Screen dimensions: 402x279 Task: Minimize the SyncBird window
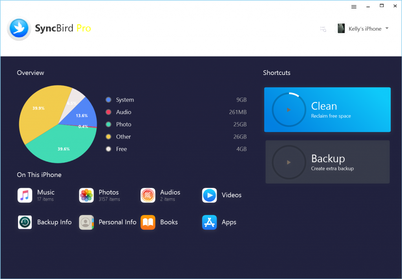[368, 7]
